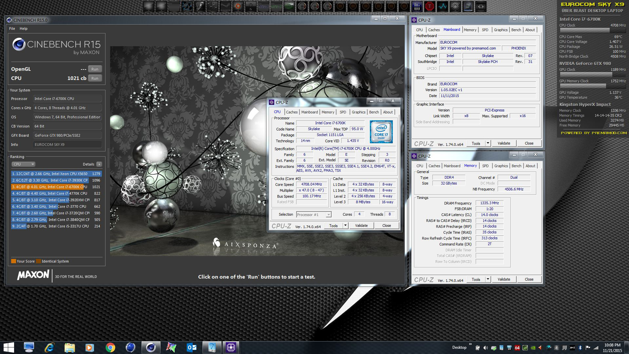Click Validate in Memory CPU-Z window
Image resolution: width=629 pixels, height=354 pixels.
[504, 279]
